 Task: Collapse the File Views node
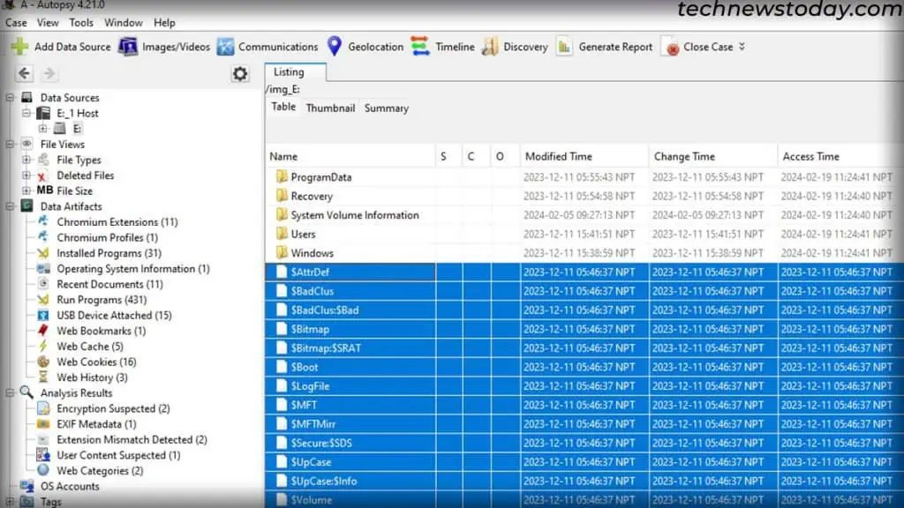10,145
